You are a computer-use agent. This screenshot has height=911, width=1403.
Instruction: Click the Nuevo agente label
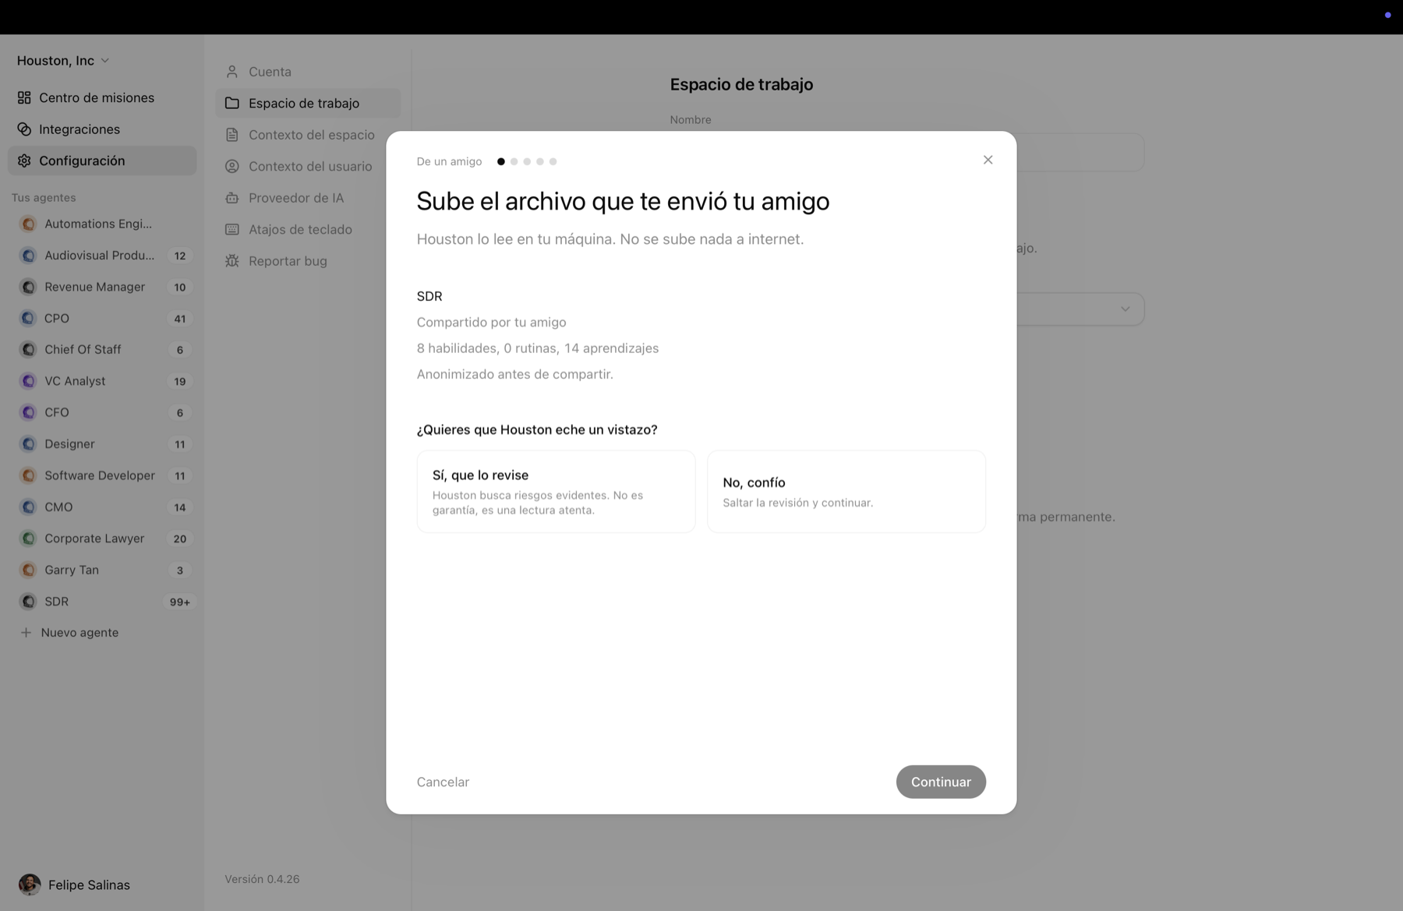(x=80, y=633)
